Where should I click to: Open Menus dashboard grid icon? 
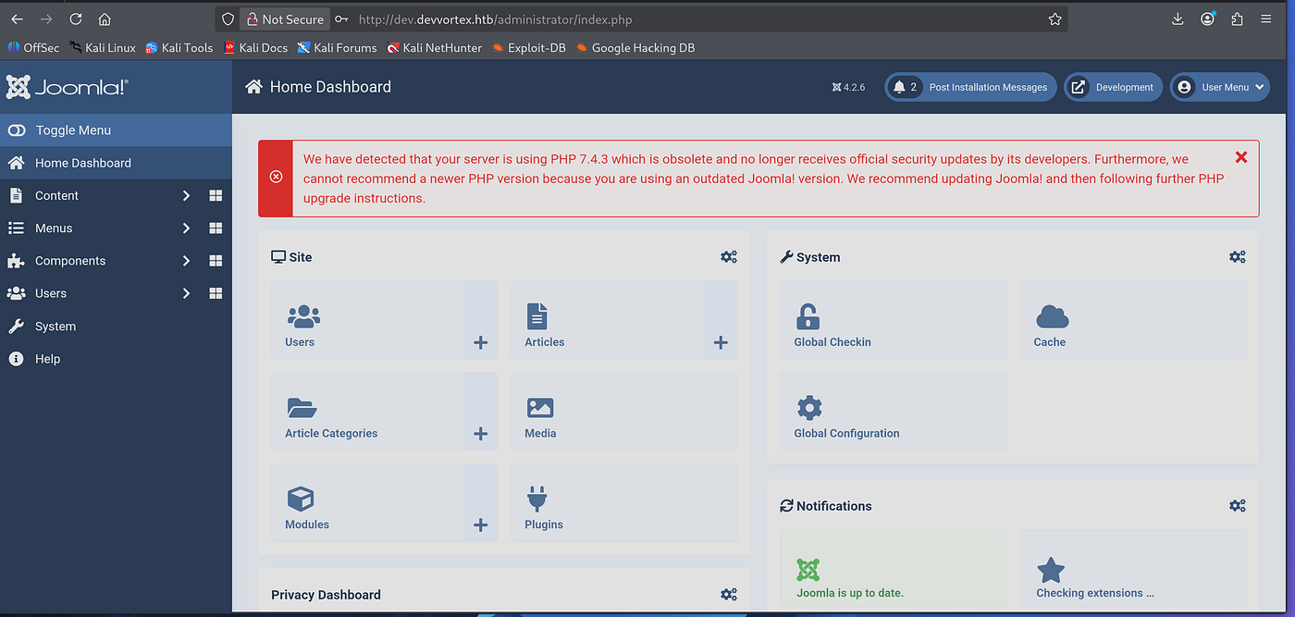pos(216,228)
